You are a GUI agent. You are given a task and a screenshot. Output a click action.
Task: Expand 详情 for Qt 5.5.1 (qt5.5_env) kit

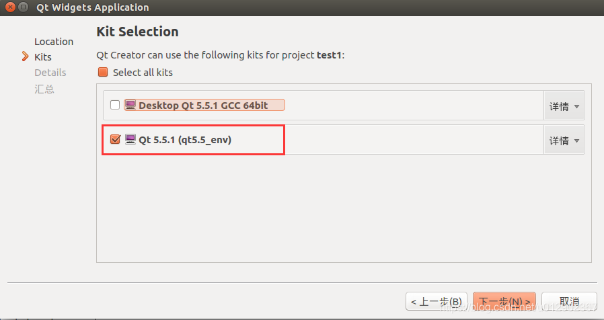564,141
